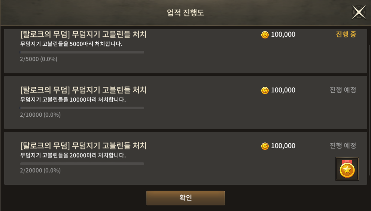The width and height of the screenshot is (371, 211).
Task: Click the 2/10000 progress bar
Action: point(82,108)
